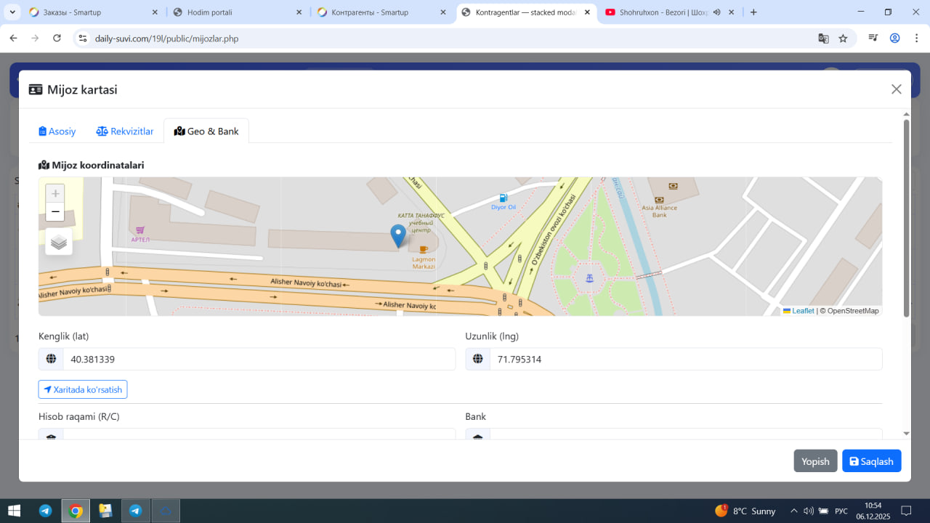Image resolution: width=930 pixels, height=523 pixels.
Task: Click the blue location marker on the map
Action: pyautogui.click(x=398, y=236)
